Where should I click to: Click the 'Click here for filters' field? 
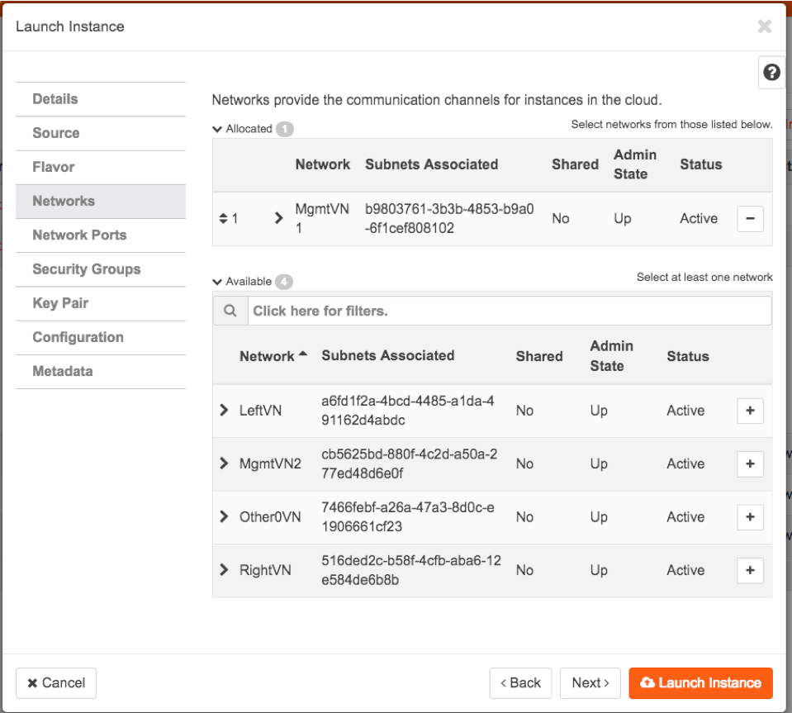(508, 311)
